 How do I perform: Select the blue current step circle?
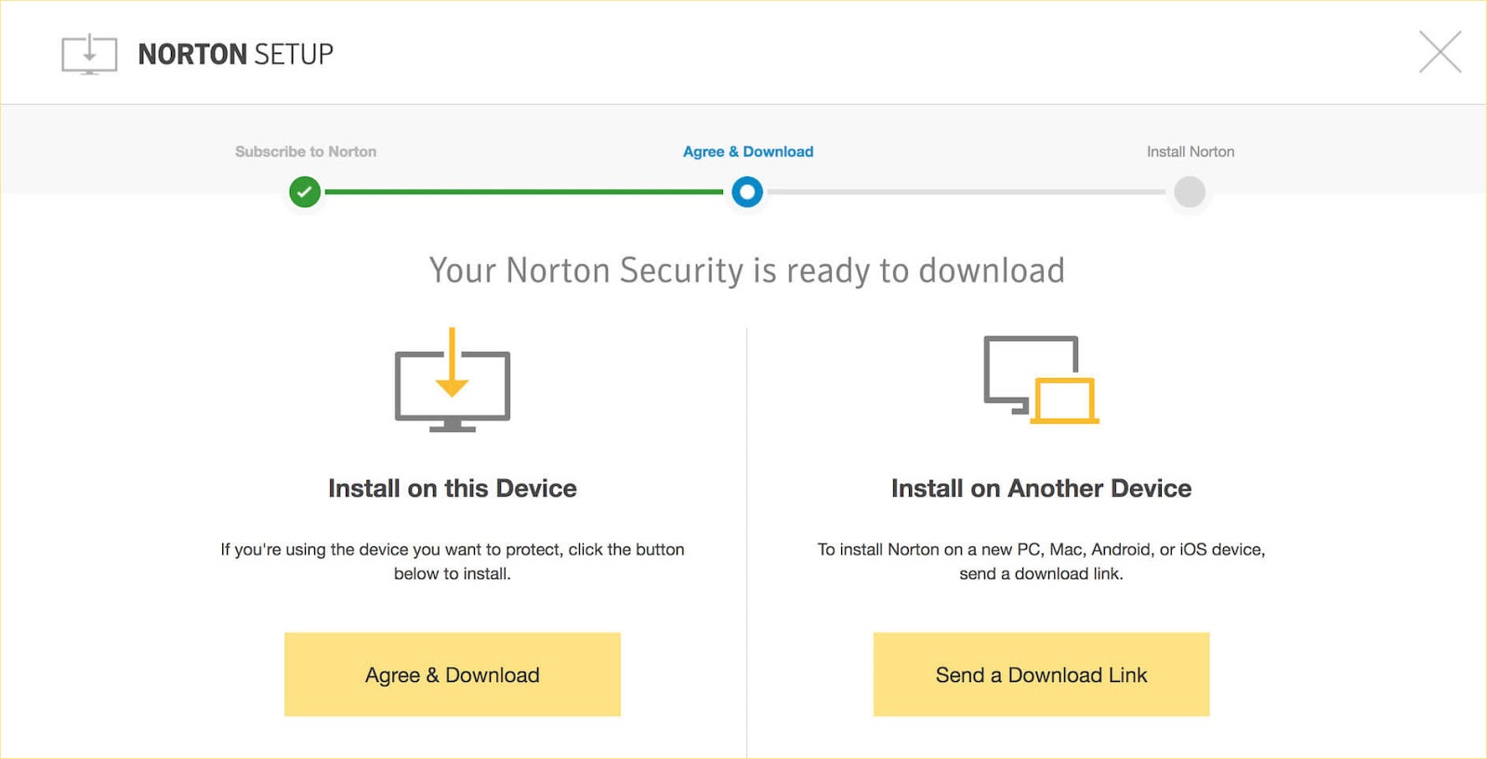[747, 192]
